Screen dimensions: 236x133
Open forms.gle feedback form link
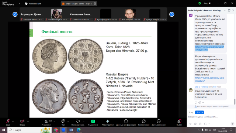tap(209, 48)
